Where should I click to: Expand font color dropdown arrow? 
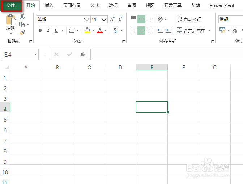pos(106,30)
